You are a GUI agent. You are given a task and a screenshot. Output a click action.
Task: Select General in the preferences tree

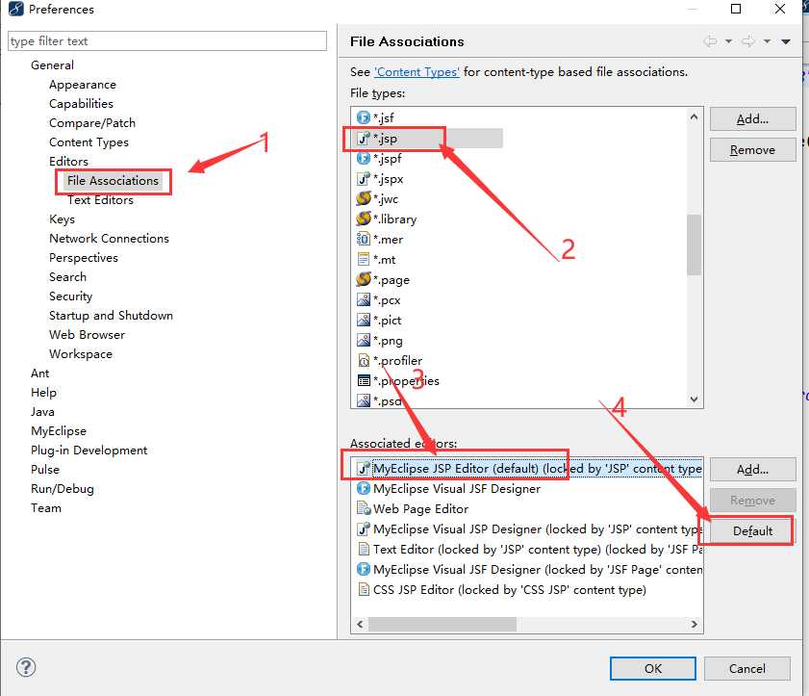pyautogui.click(x=52, y=65)
